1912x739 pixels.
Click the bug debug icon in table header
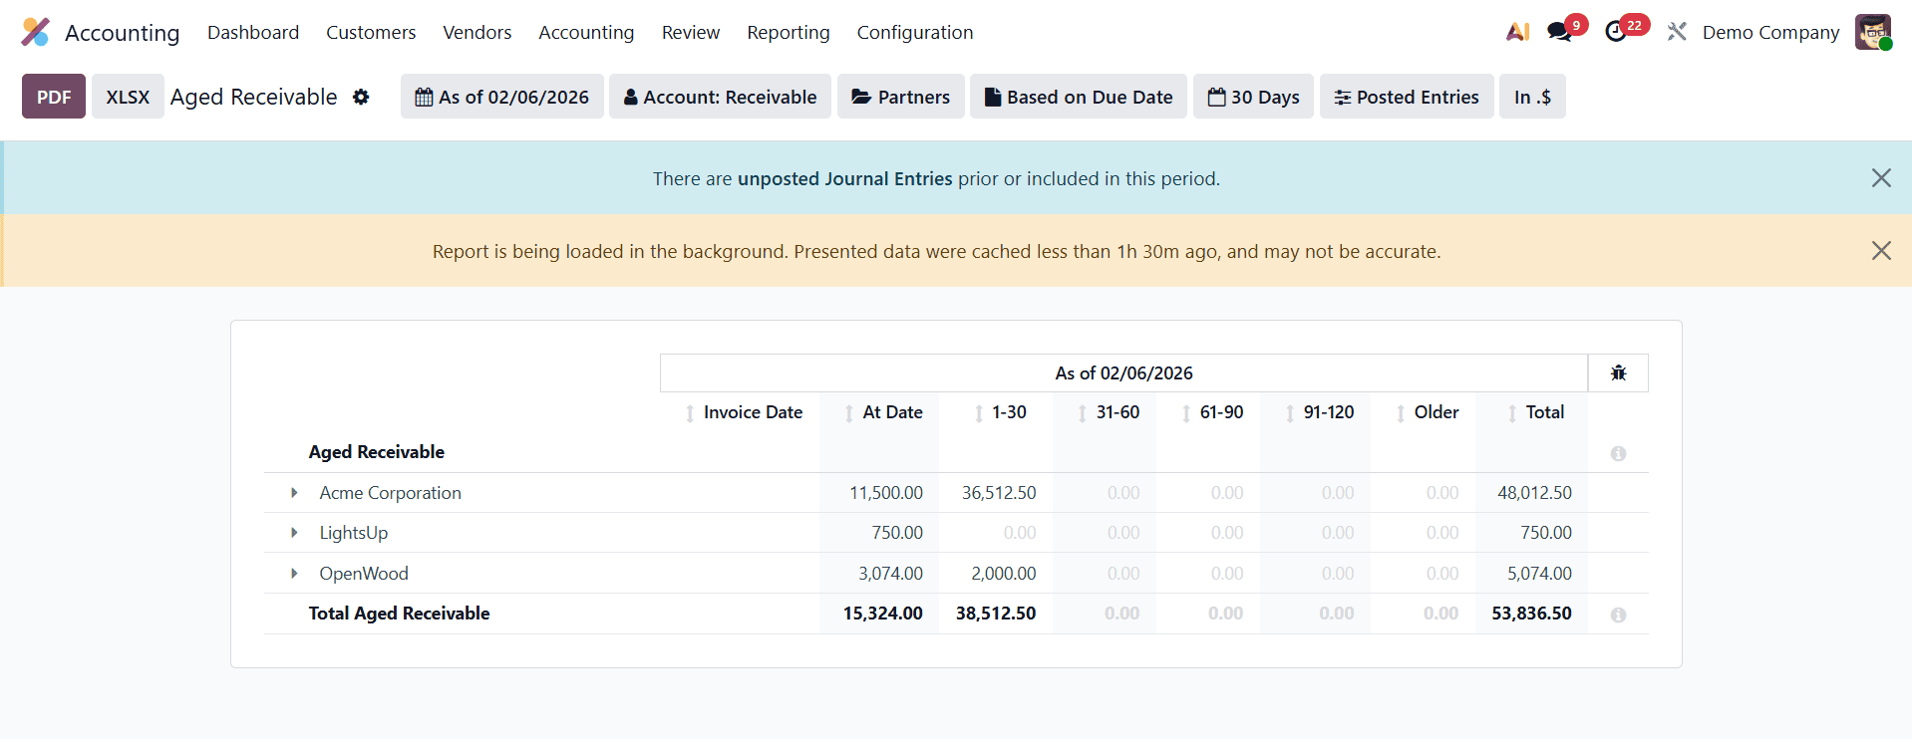coord(1618,372)
